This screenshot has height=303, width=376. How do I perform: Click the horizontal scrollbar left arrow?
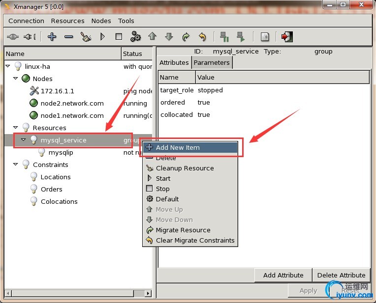(x=8, y=293)
